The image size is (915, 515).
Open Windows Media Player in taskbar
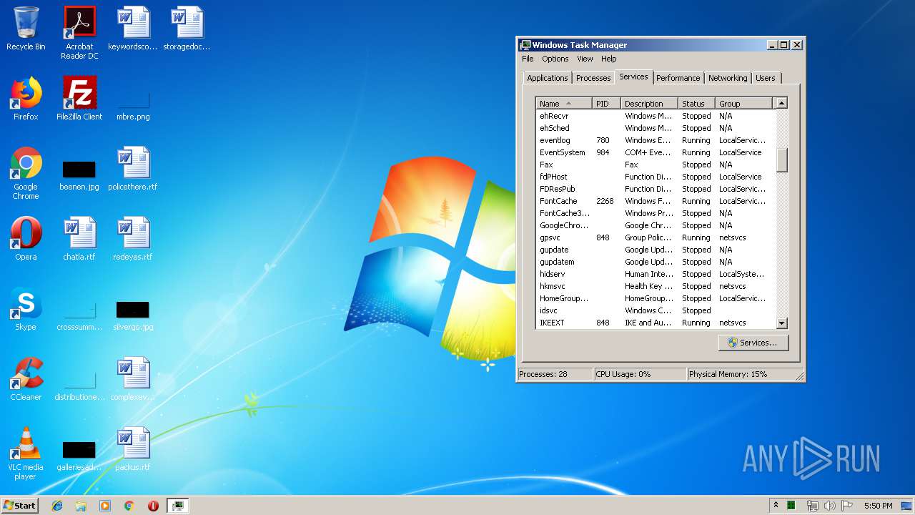point(105,506)
